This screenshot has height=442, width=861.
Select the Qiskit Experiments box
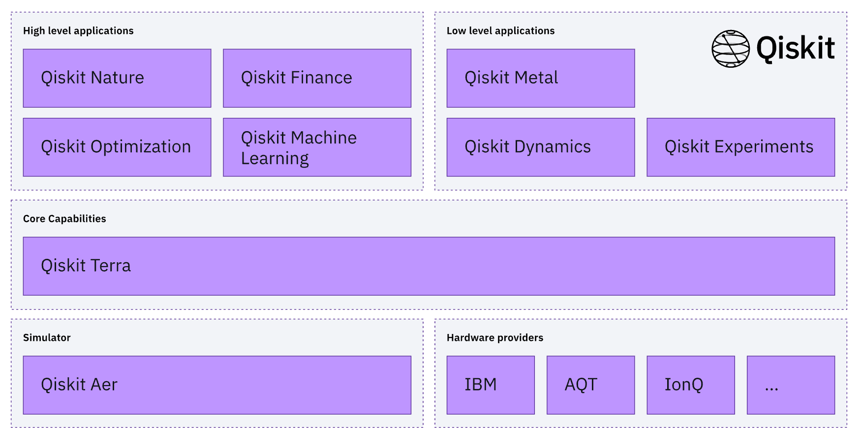[740, 147]
